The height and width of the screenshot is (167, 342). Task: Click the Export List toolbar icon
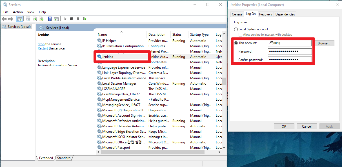tap(41, 19)
